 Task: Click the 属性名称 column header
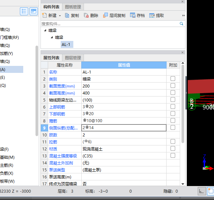point(65,65)
